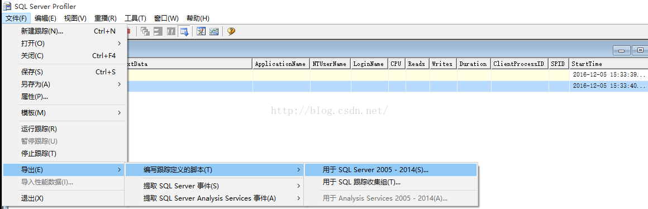Expand arrow beside 提取 SQL Server 事件(S)

(298, 186)
